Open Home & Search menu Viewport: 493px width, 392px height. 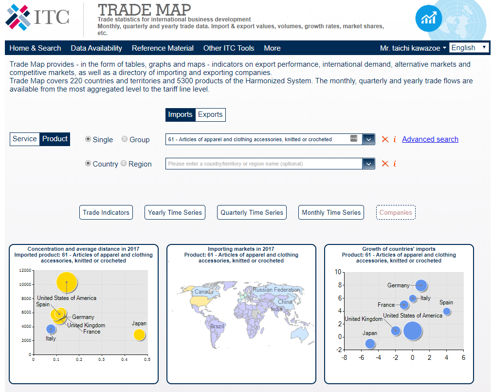pyautogui.click(x=35, y=48)
